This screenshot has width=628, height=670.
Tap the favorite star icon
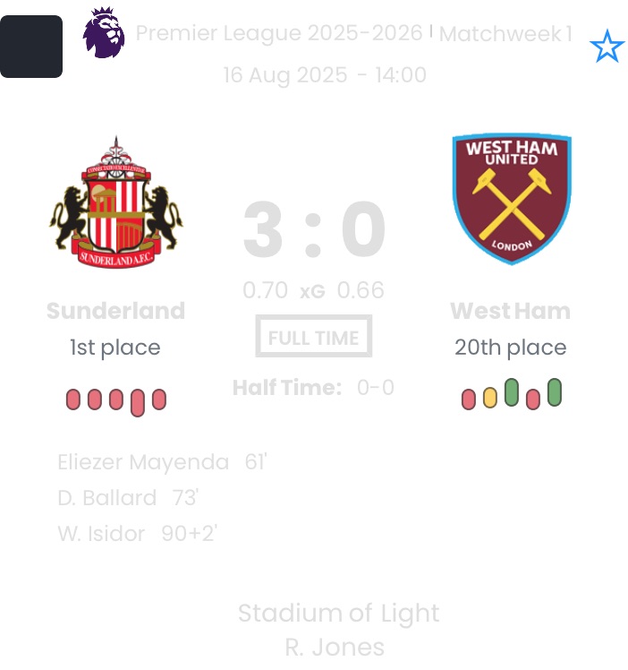[607, 47]
